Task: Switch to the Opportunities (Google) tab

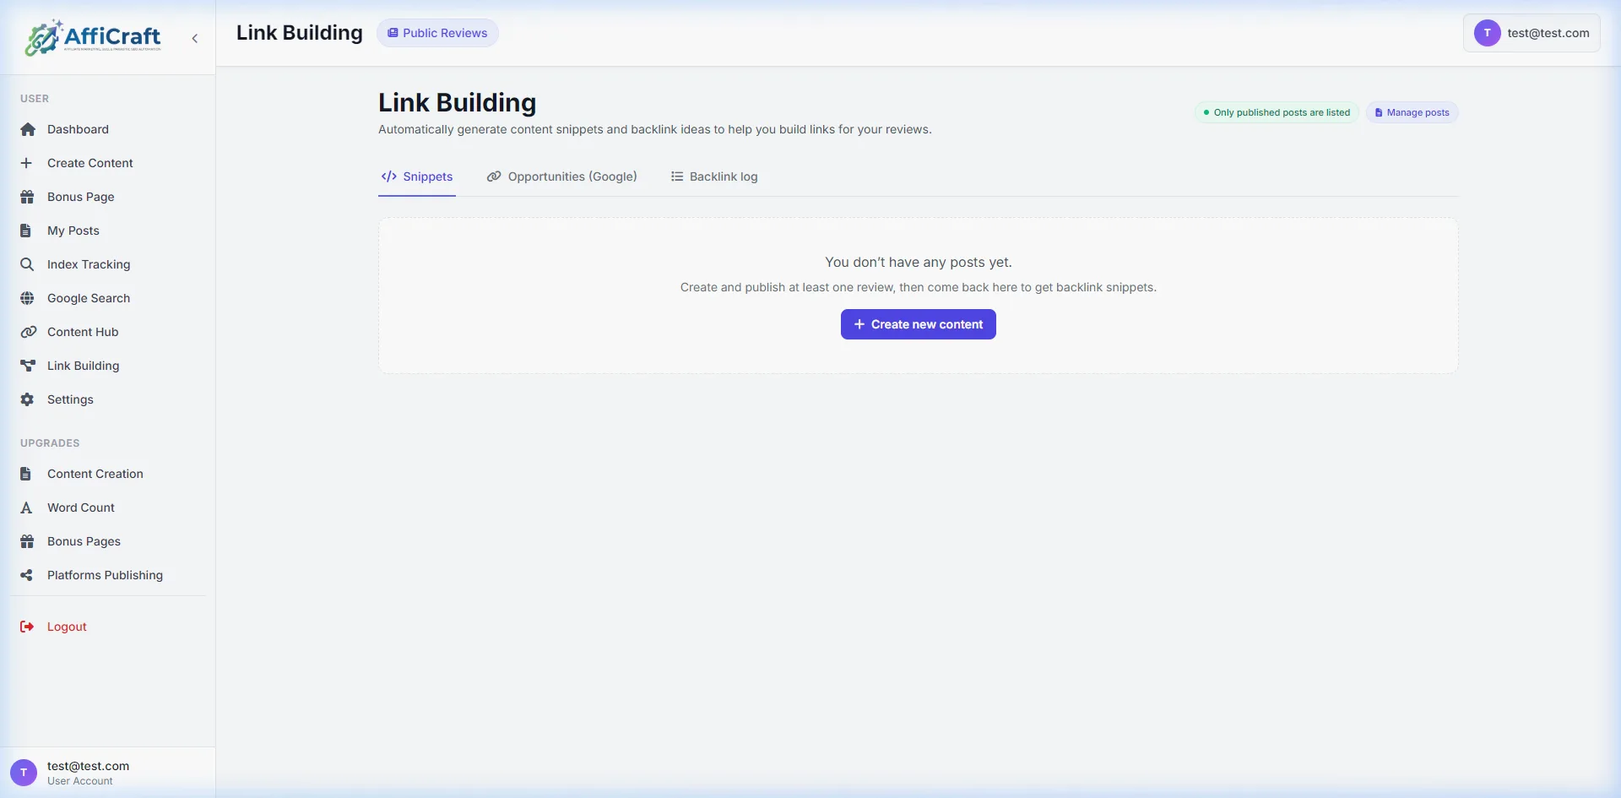Action: coord(561,176)
